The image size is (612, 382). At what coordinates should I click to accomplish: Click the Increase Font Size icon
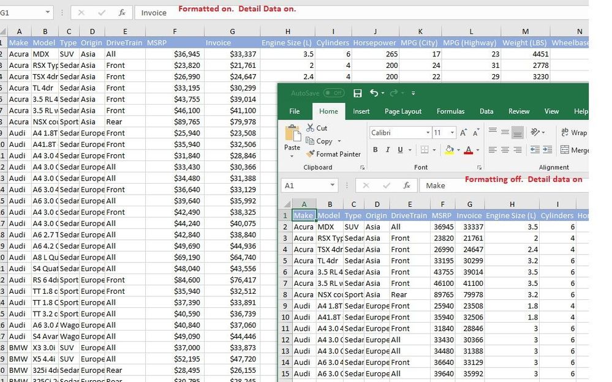pos(463,133)
